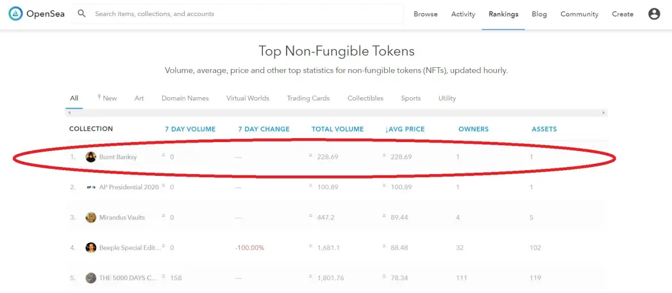The image size is (672, 293).
Task: Select the Art category tab
Action: click(x=139, y=98)
